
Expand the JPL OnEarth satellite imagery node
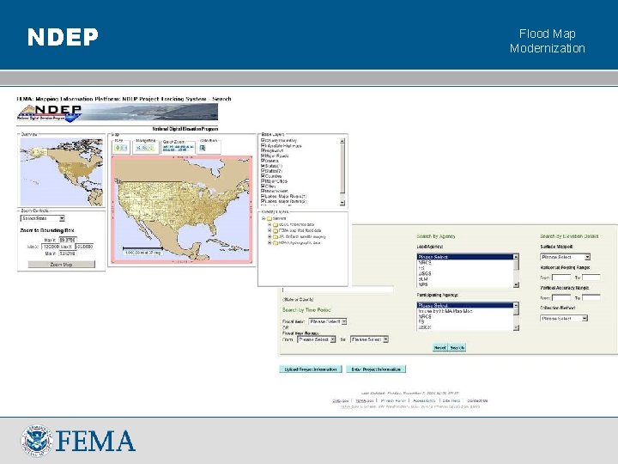270,237
